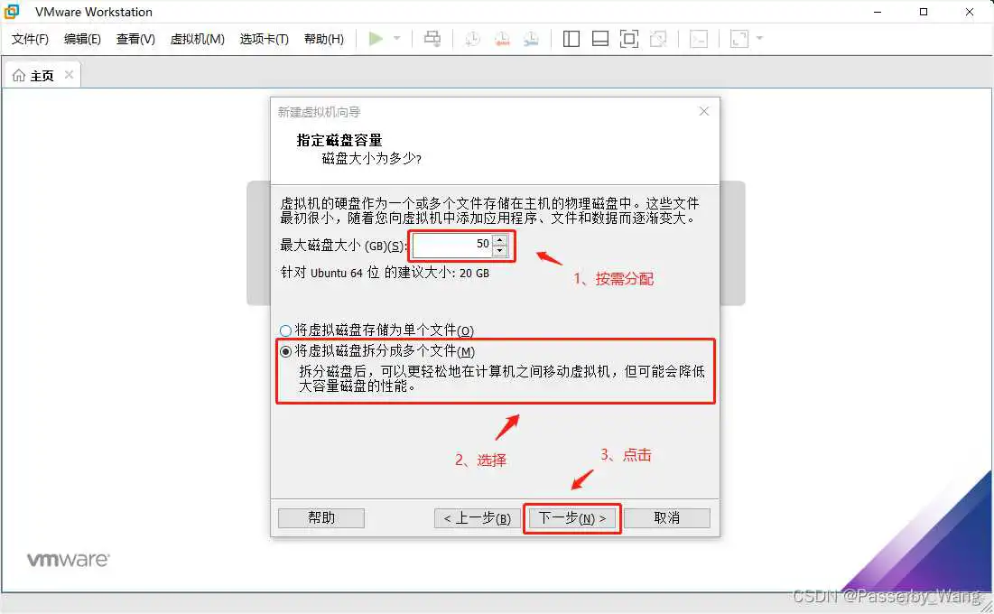This screenshot has height=614, width=994.
Task: Toggle the thumbnail bar visibility
Action: tap(599, 38)
